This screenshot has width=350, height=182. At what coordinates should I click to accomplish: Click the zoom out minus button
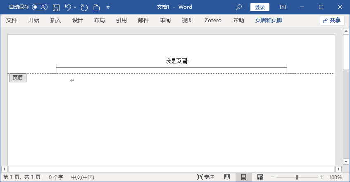pyautogui.click(x=273, y=177)
